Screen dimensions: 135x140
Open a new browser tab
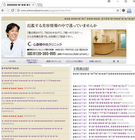click(40, 5)
